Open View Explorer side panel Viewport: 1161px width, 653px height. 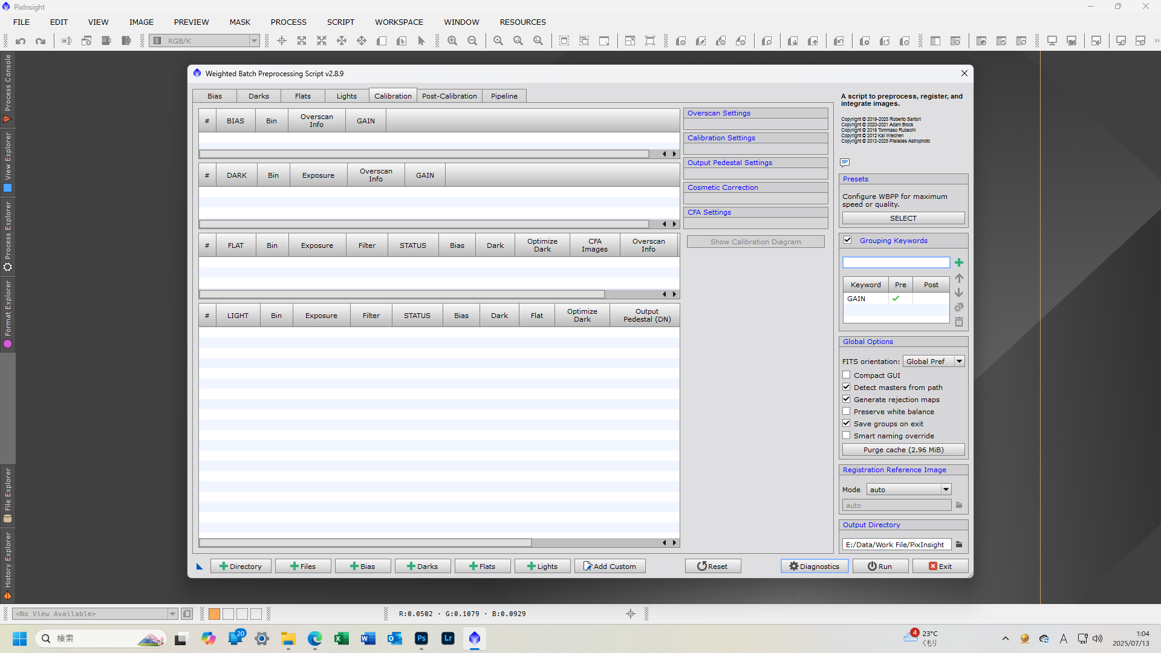coord(8,163)
